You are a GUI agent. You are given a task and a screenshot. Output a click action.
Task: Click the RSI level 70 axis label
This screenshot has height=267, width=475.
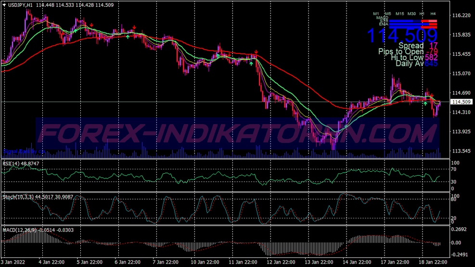tap(454, 169)
